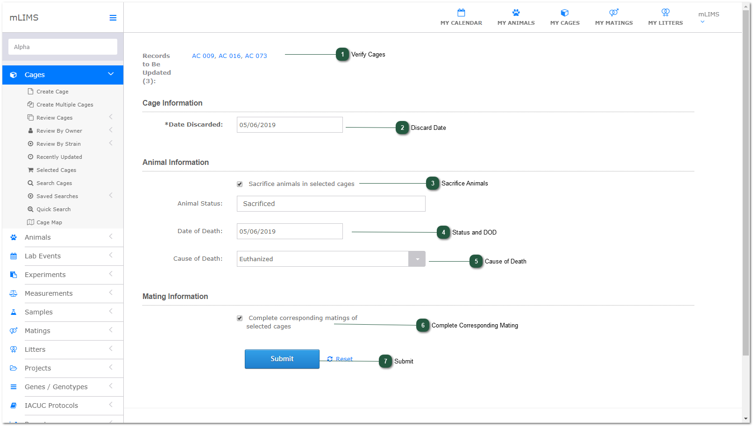This screenshot has height=427, width=754.
Task: Click the mLIMS logo title
Action: [24, 18]
